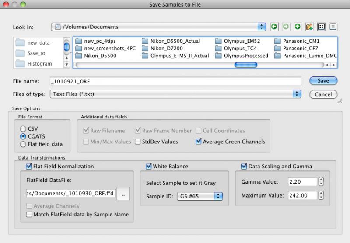Open Panasonic_GF7 folder
This screenshot has width=350, height=243.
coord(296,49)
